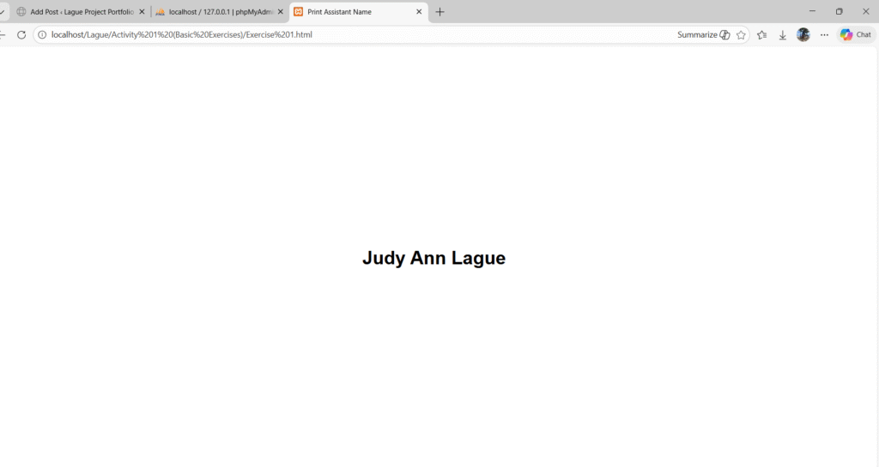Click the URL address bar field

pyautogui.click(x=343, y=35)
